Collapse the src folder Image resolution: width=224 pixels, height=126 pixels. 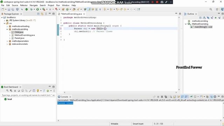click(5, 23)
